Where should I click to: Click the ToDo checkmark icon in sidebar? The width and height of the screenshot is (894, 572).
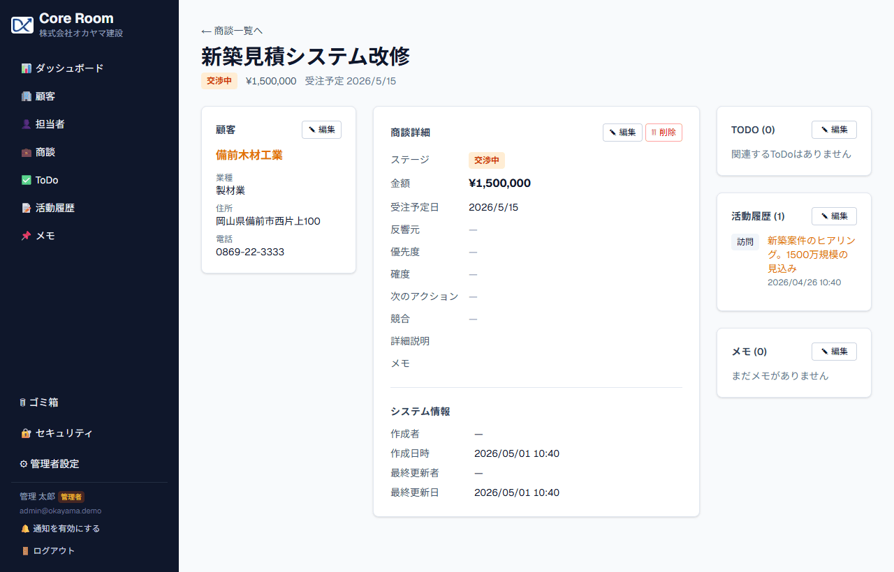point(26,180)
